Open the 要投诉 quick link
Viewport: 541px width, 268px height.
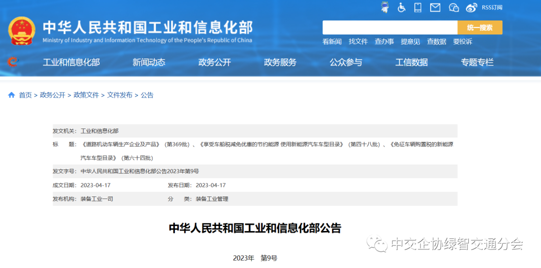pyautogui.click(x=463, y=41)
